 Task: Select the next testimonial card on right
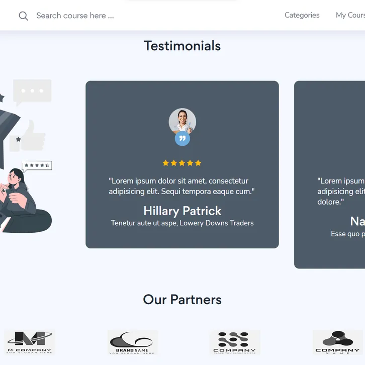click(330, 174)
